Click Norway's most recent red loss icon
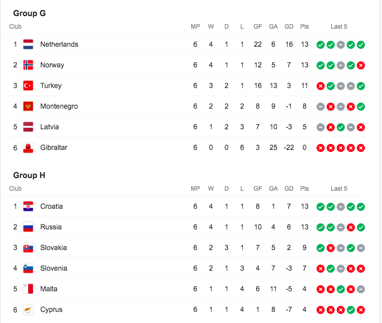 (361, 65)
